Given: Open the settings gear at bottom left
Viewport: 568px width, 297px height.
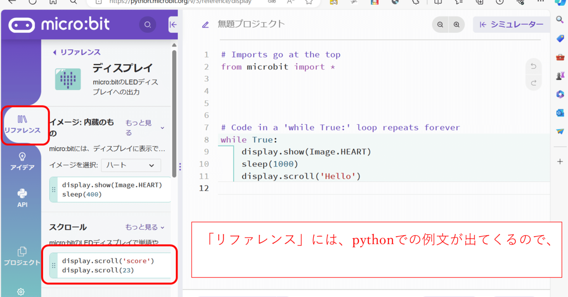Looking at the screenshot, I should pos(21,292).
